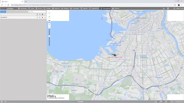
Task: Open the Мониторинг (Monitoring) tab
Action: coord(22,8)
